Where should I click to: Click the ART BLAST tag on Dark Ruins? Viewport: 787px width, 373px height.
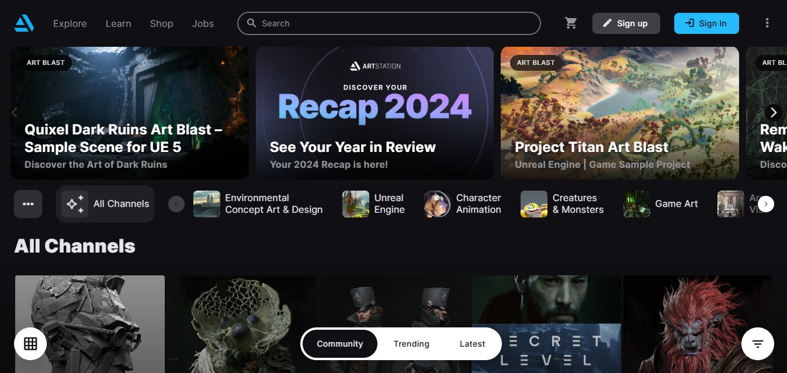tap(46, 63)
